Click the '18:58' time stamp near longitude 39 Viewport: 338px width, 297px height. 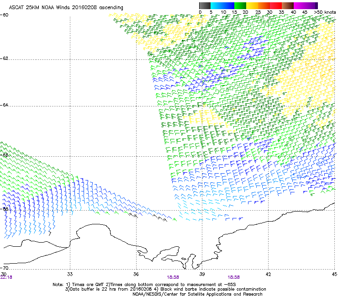[234, 277]
